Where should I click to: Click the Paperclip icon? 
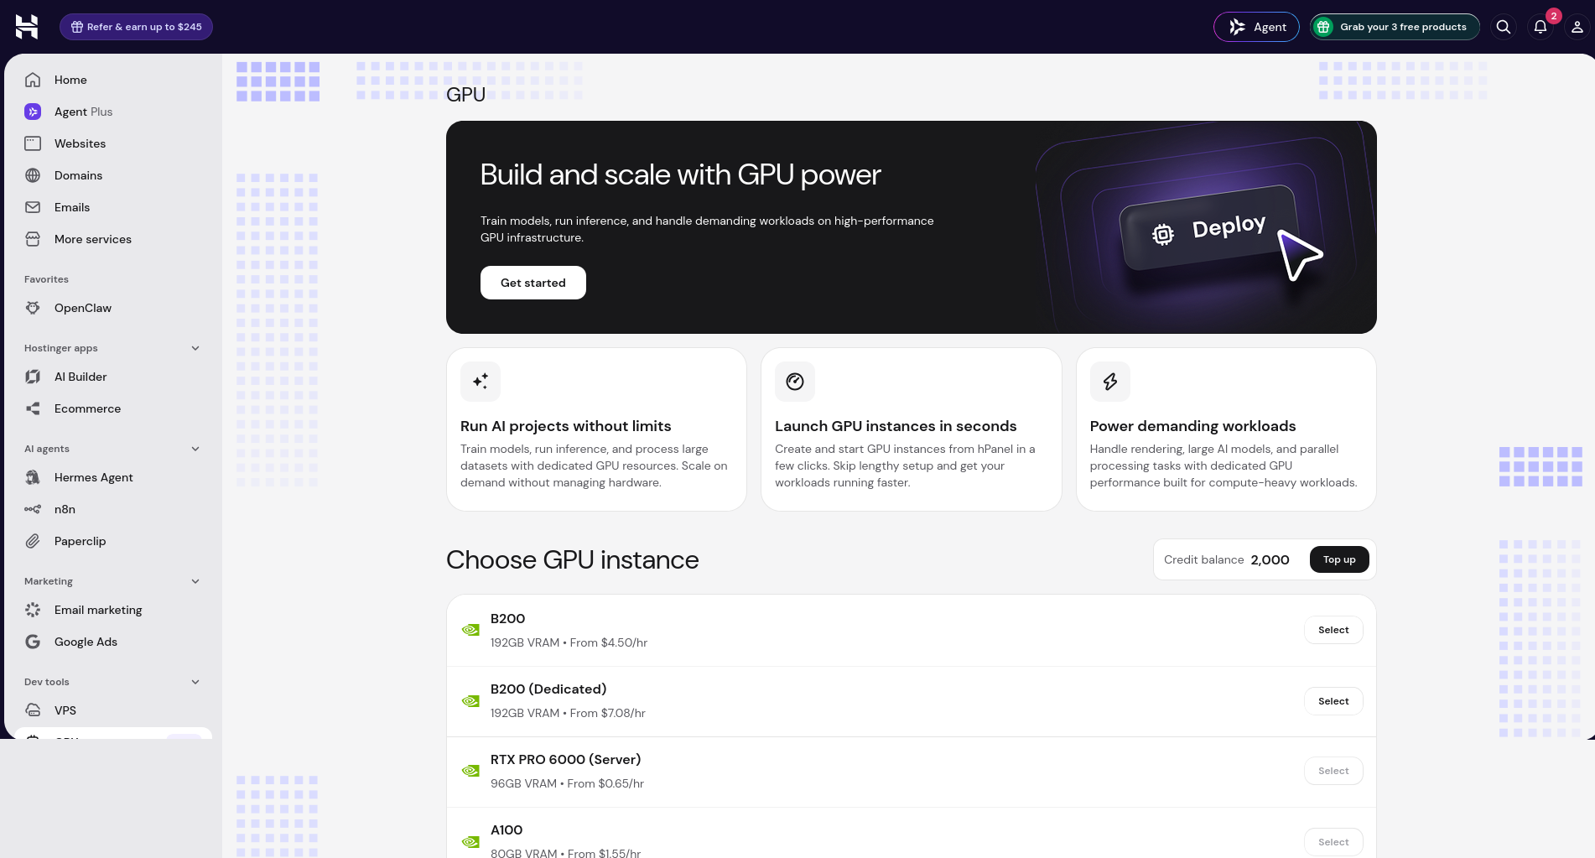coord(33,541)
